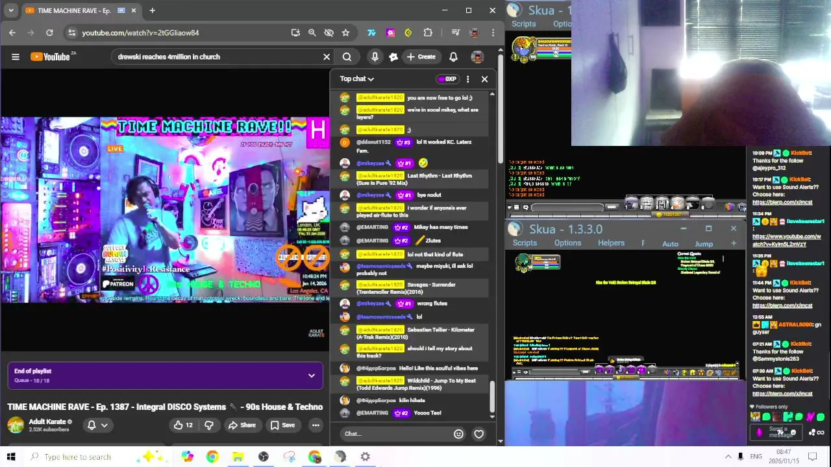
Task: Click the YouTube search magnifier button
Action: pos(347,56)
